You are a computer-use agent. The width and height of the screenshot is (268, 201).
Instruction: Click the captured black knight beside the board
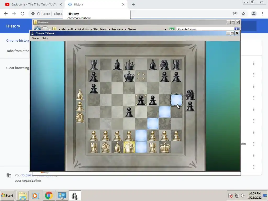pos(190,95)
